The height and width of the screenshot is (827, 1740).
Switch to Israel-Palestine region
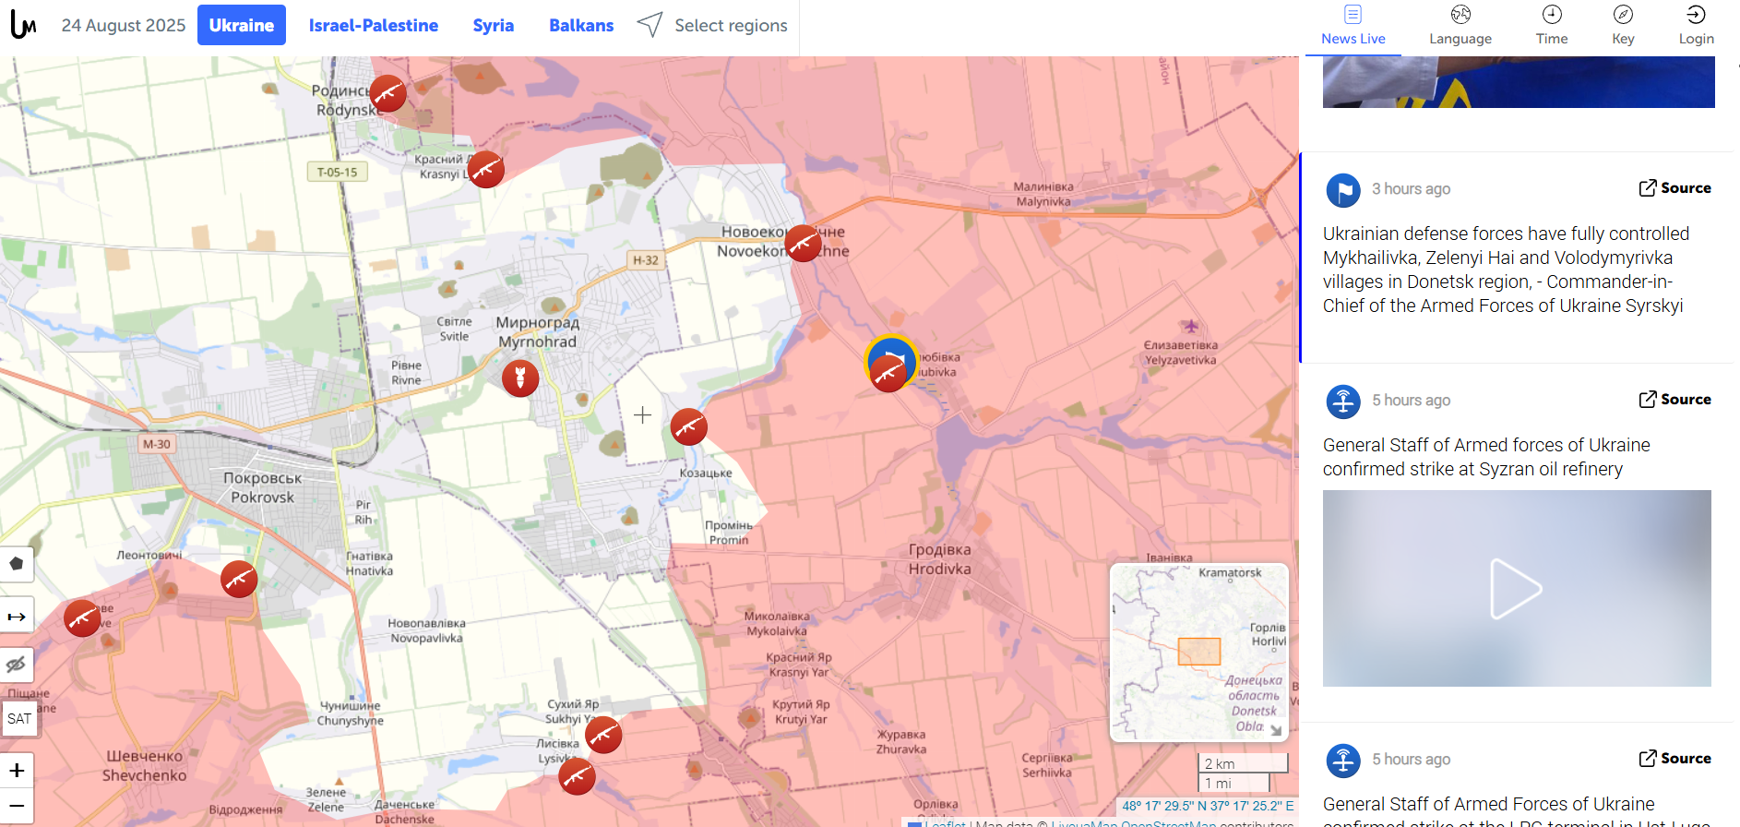pos(374,25)
